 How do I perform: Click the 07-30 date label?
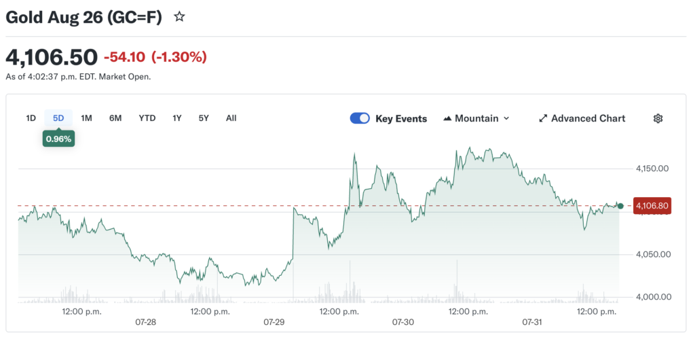pyautogui.click(x=403, y=322)
